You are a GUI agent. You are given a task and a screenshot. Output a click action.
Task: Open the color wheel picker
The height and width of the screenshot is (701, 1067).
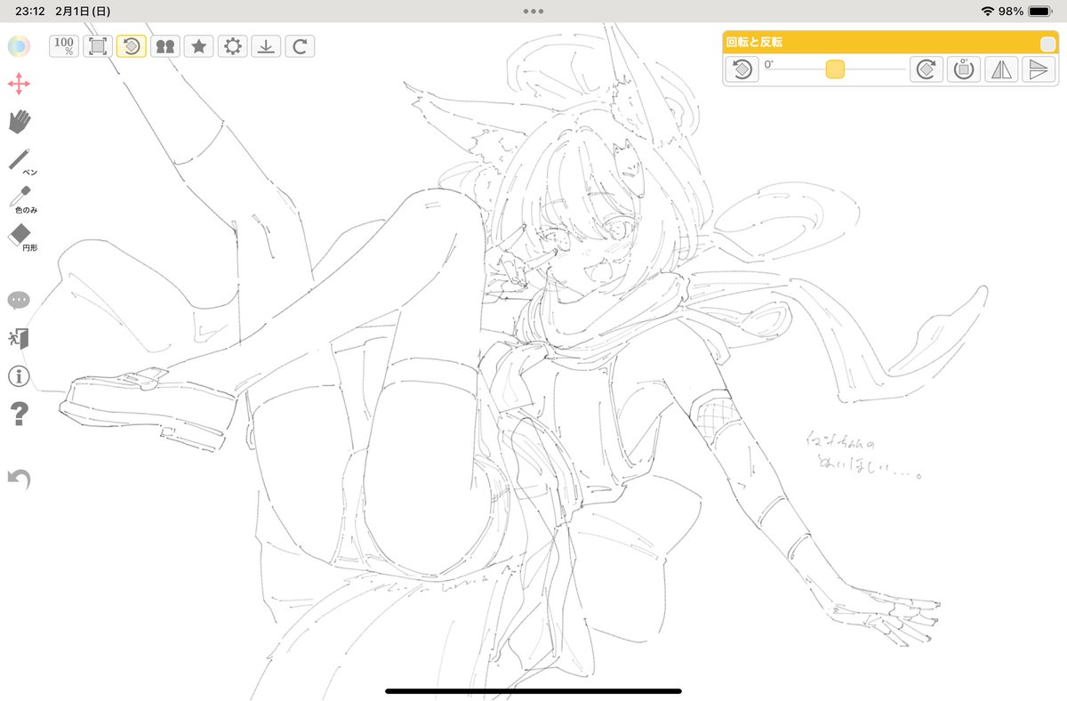coord(20,46)
